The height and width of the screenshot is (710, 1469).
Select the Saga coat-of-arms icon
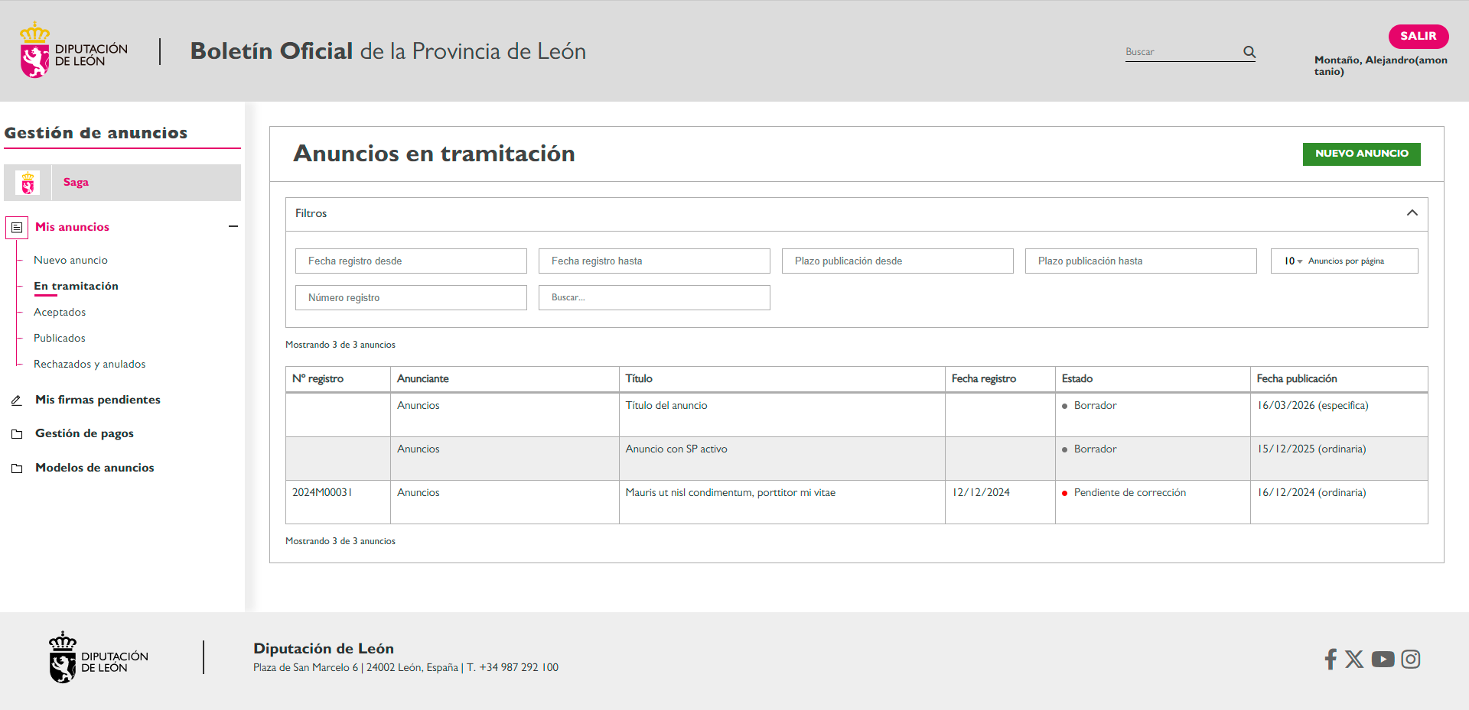pyautogui.click(x=28, y=182)
